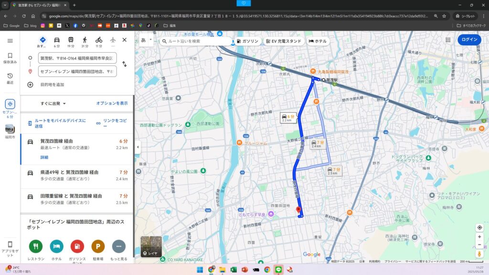Open LINE from the taskbar

[278, 270]
